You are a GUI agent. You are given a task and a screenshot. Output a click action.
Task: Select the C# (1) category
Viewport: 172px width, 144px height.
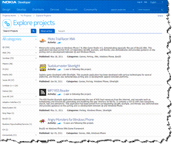point(5,129)
